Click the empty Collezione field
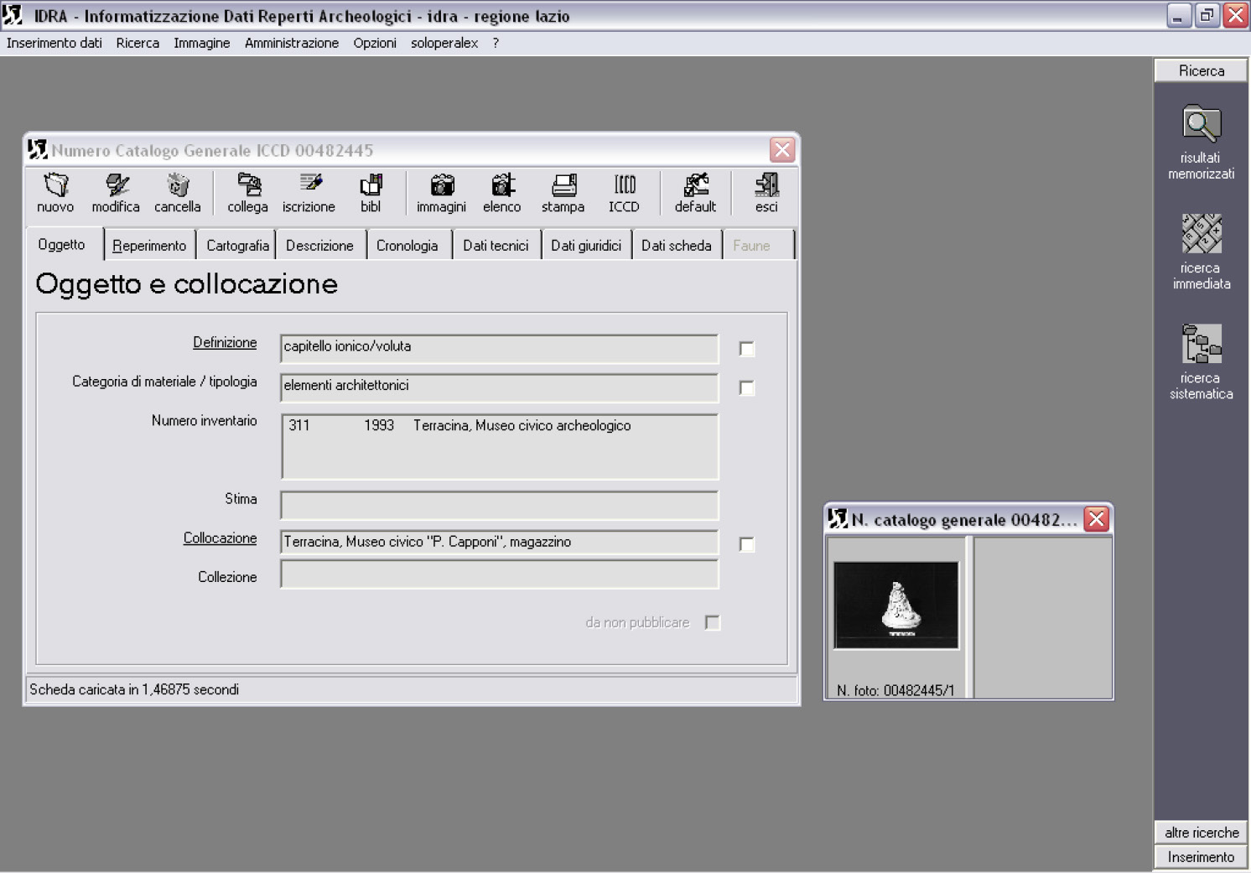The height and width of the screenshot is (873, 1251). (x=499, y=574)
